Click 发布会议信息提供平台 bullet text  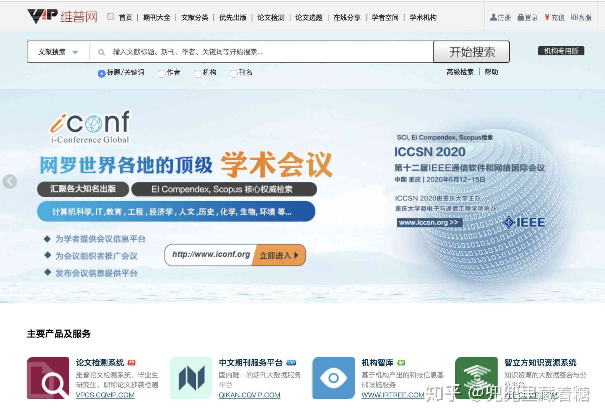pyautogui.click(x=96, y=273)
